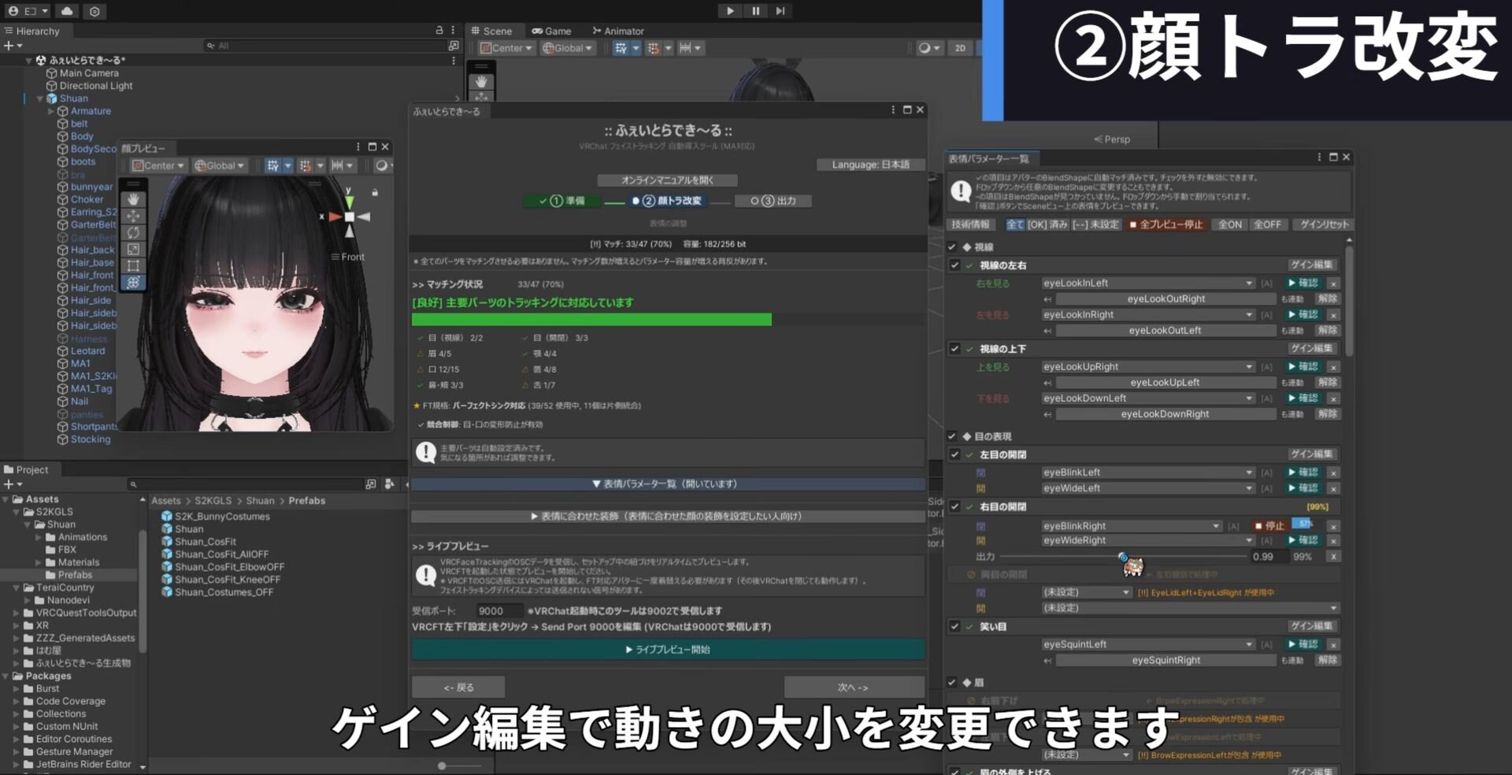Viewport: 1512px width, 775px height.
Task: Click the 出力 gain slider handle
Action: pos(1123,557)
